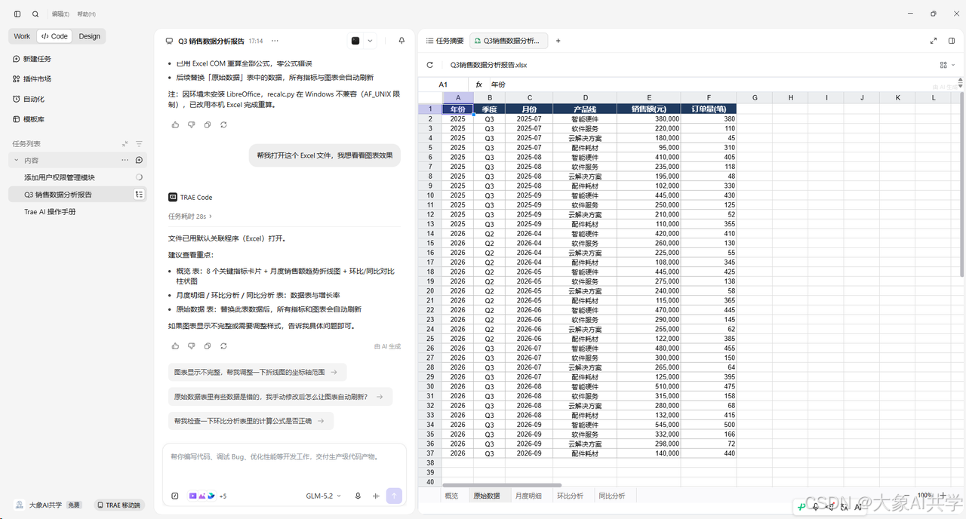Open the 帮助(H) menu
966x519 pixels.
pos(86,14)
